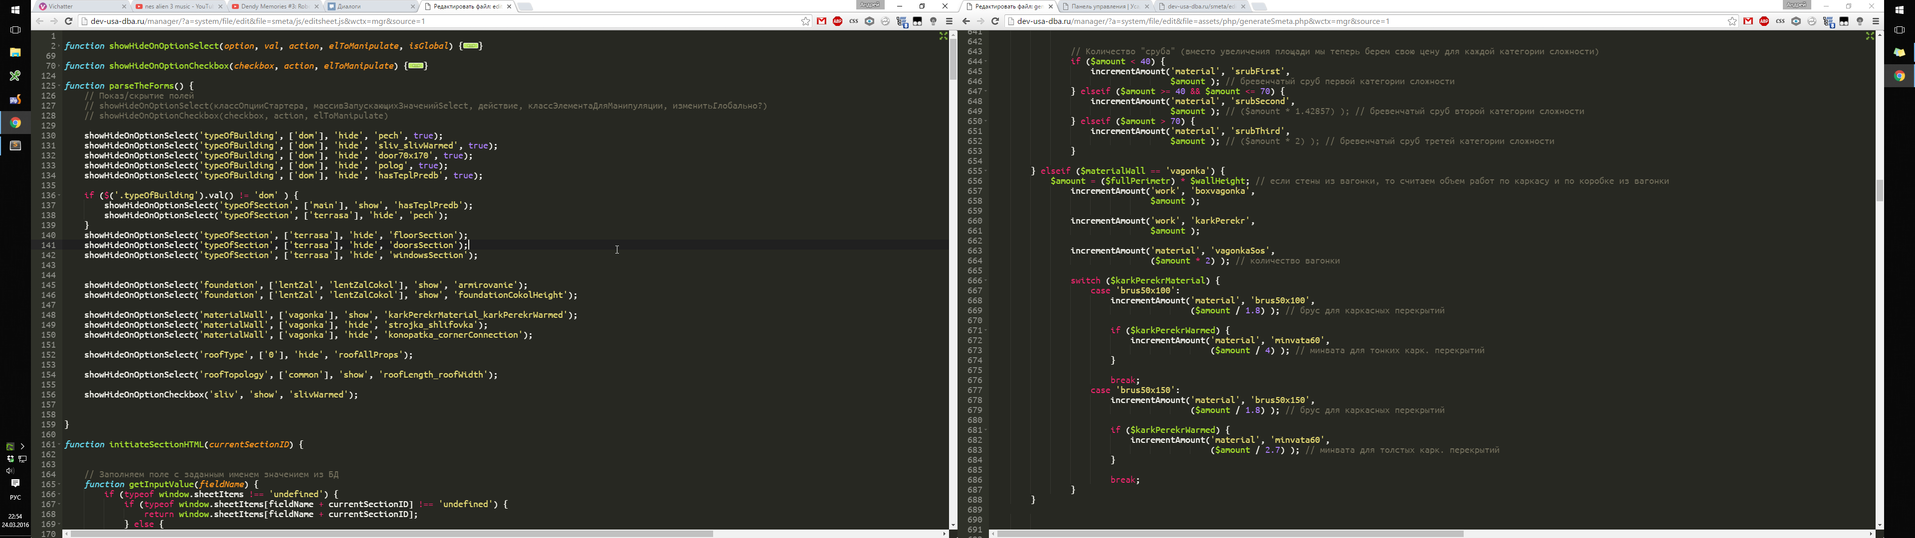Open the Adblock Plus extension in right window

tap(1764, 21)
